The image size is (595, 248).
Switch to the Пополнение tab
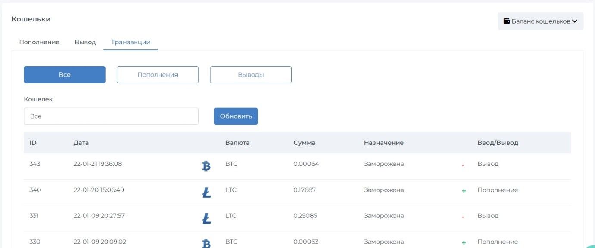[39, 42]
